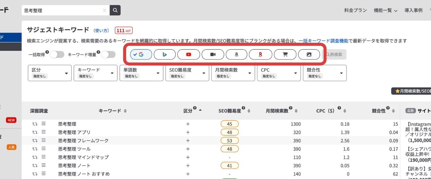The height and width of the screenshot is (179, 431).
Task: Click help icon next to キーワード増量
Action: pyautogui.click(x=98, y=52)
